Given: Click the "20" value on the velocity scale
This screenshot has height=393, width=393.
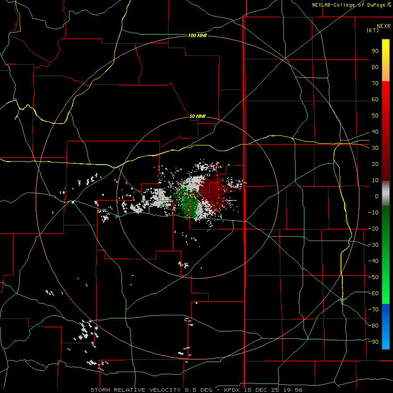Looking at the screenshot, I should [x=375, y=164].
